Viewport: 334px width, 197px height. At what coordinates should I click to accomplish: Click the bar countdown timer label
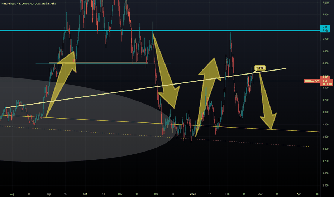pyautogui.click(x=327, y=84)
